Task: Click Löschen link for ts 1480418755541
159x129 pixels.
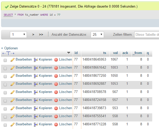Action: click(x=65, y=116)
